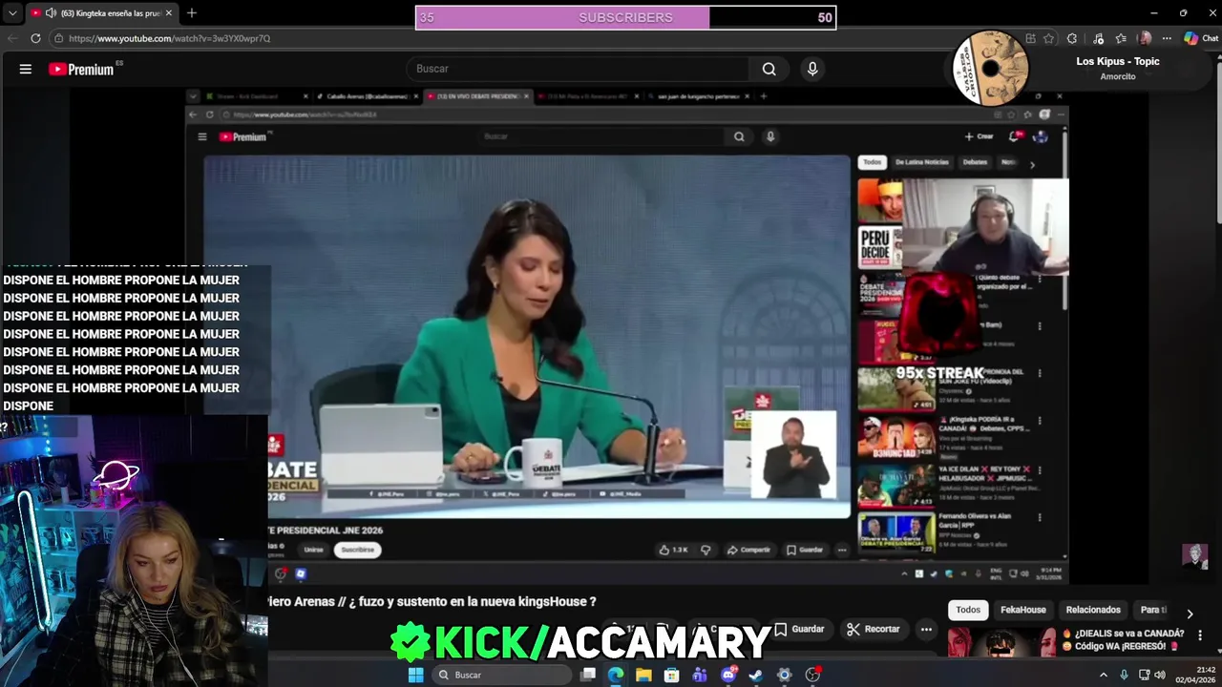Viewport: 1222px width, 687px height.
Task: Open more actions ellipsis beside Recortar
Action: (926, 629)
